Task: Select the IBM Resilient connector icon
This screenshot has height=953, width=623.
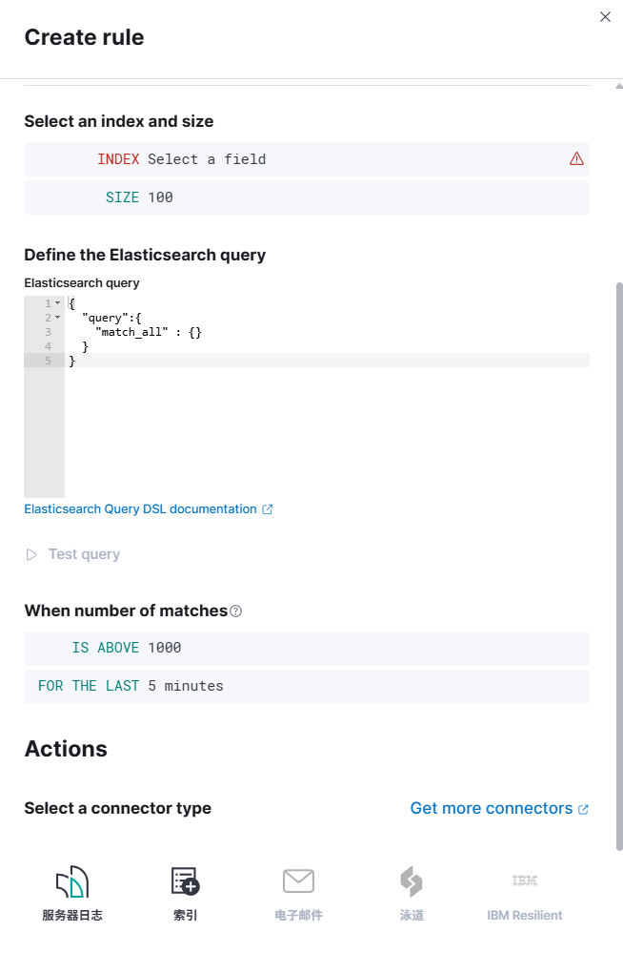Action: pos(525,880)
